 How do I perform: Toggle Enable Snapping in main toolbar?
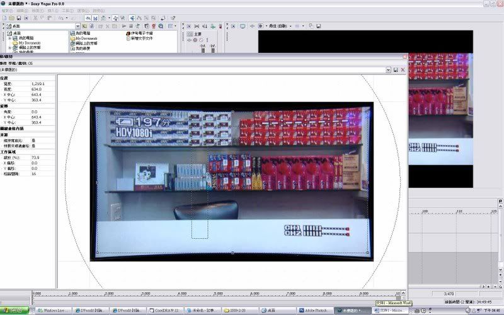[88, 18]
